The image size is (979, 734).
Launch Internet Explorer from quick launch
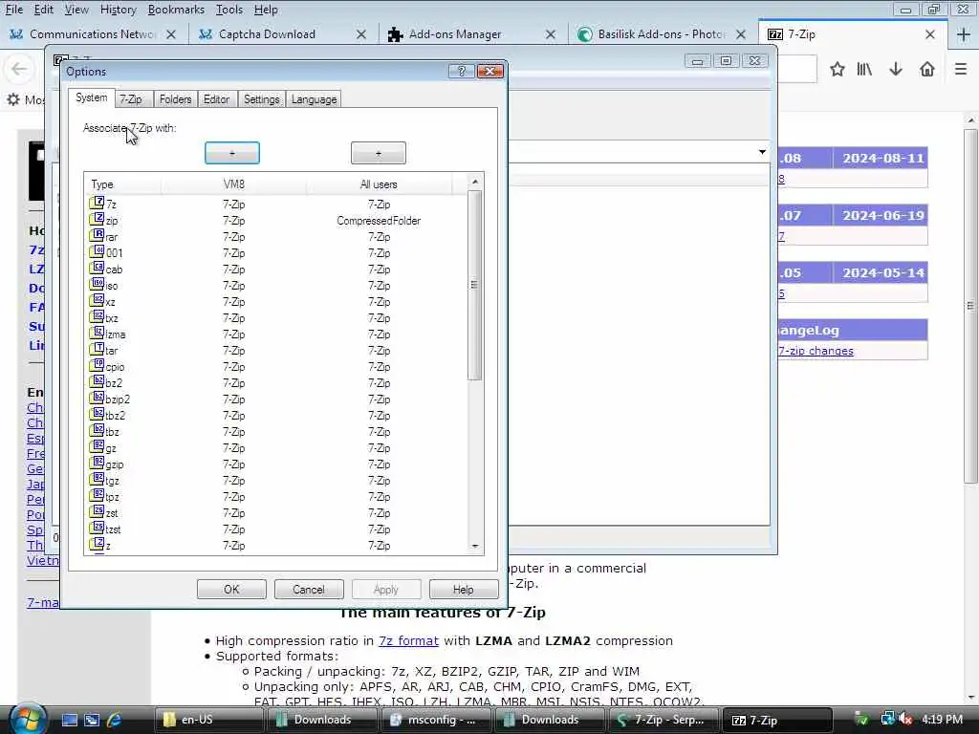point(114,720)
